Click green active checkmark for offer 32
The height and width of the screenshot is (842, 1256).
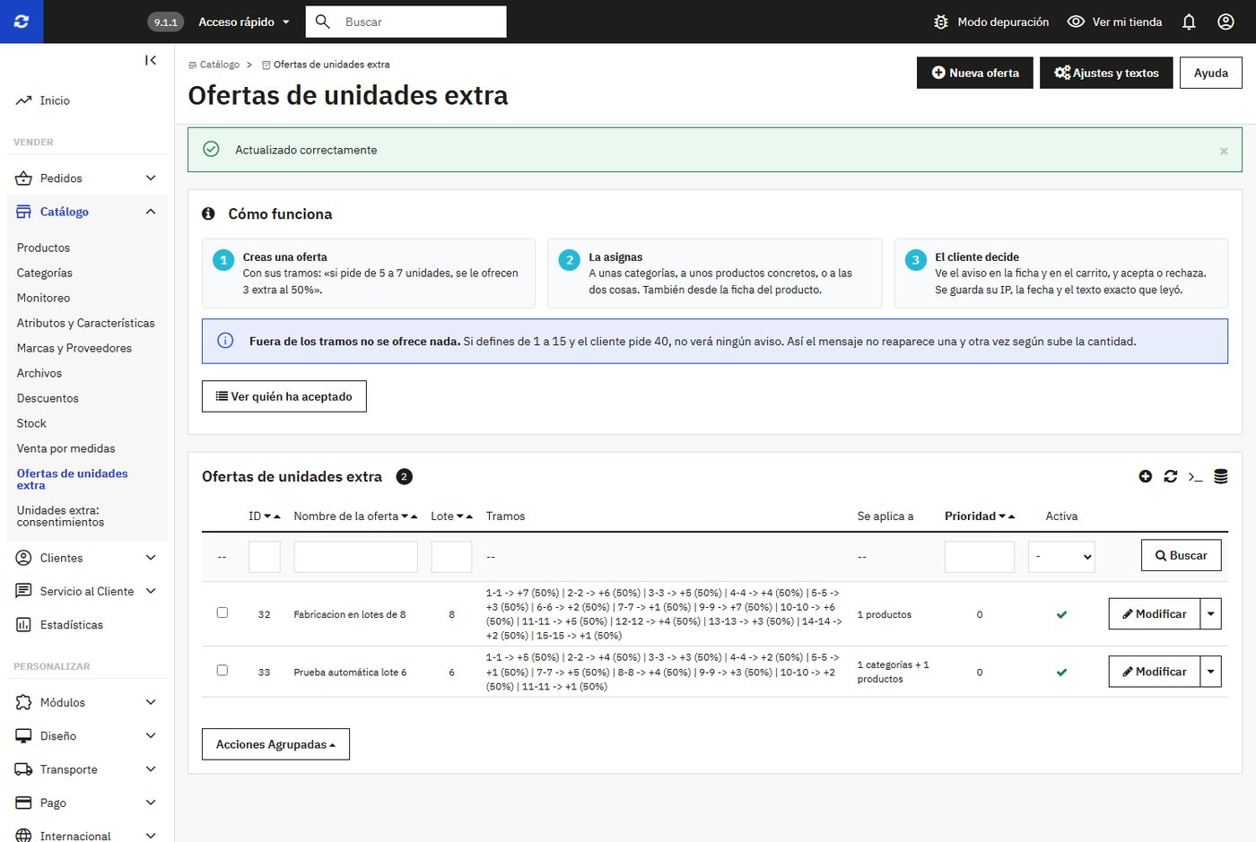[1061, 614]
